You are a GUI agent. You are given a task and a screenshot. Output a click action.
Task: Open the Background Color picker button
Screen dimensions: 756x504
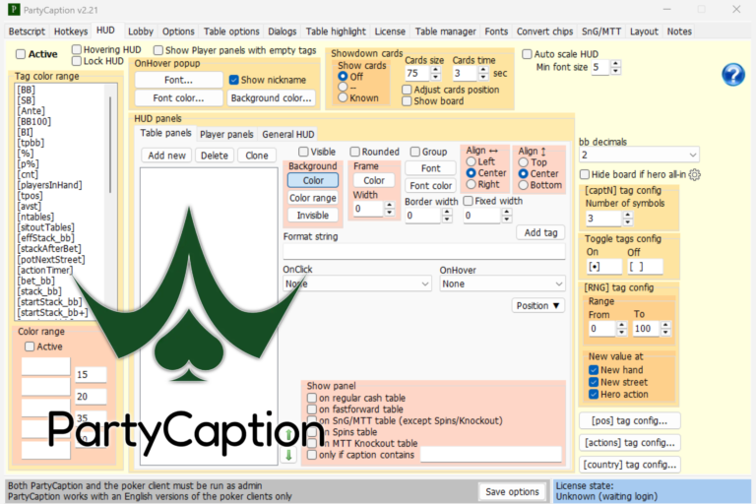click(313, 180)
